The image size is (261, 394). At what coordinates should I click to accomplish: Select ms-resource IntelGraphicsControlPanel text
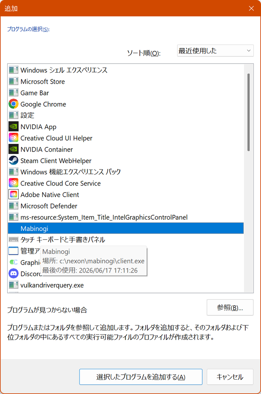pos(104,217)
